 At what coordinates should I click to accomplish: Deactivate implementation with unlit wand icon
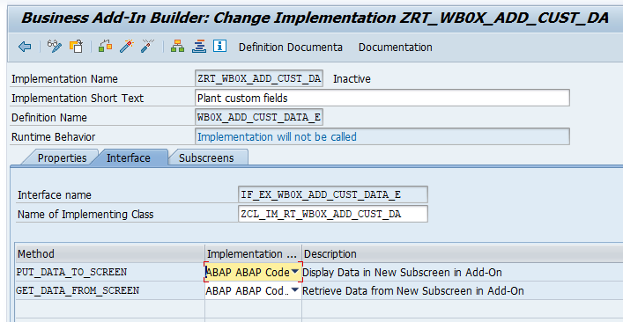pyautogui.click(x=147, y=47)
